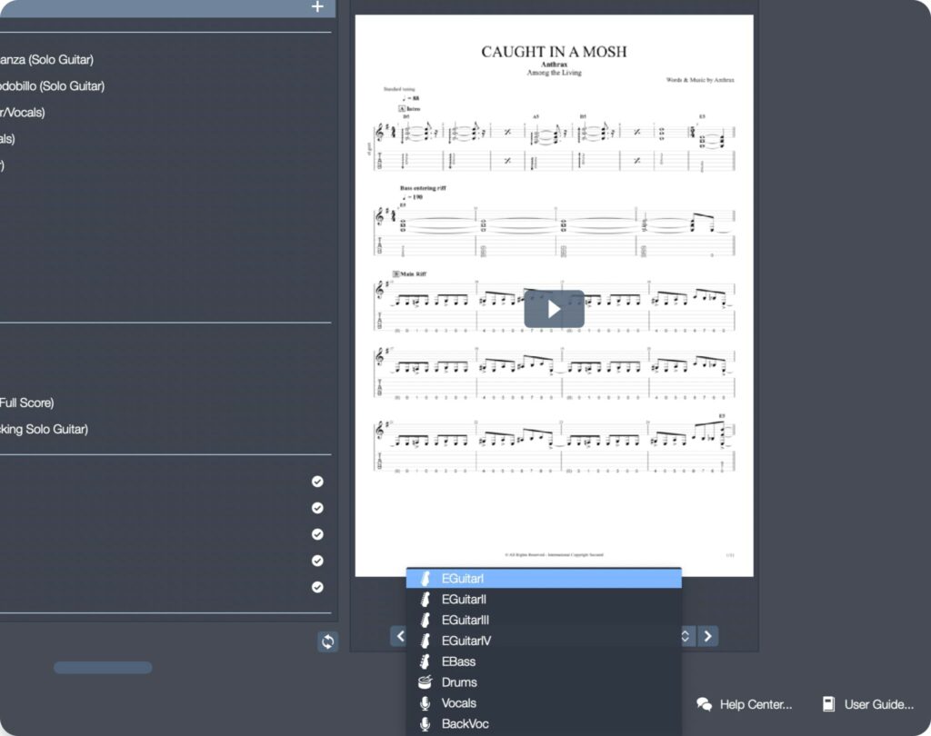This screenshot has height=736, width=931.
Task: Pick the EBass track entry
Action: pos(544,661)
